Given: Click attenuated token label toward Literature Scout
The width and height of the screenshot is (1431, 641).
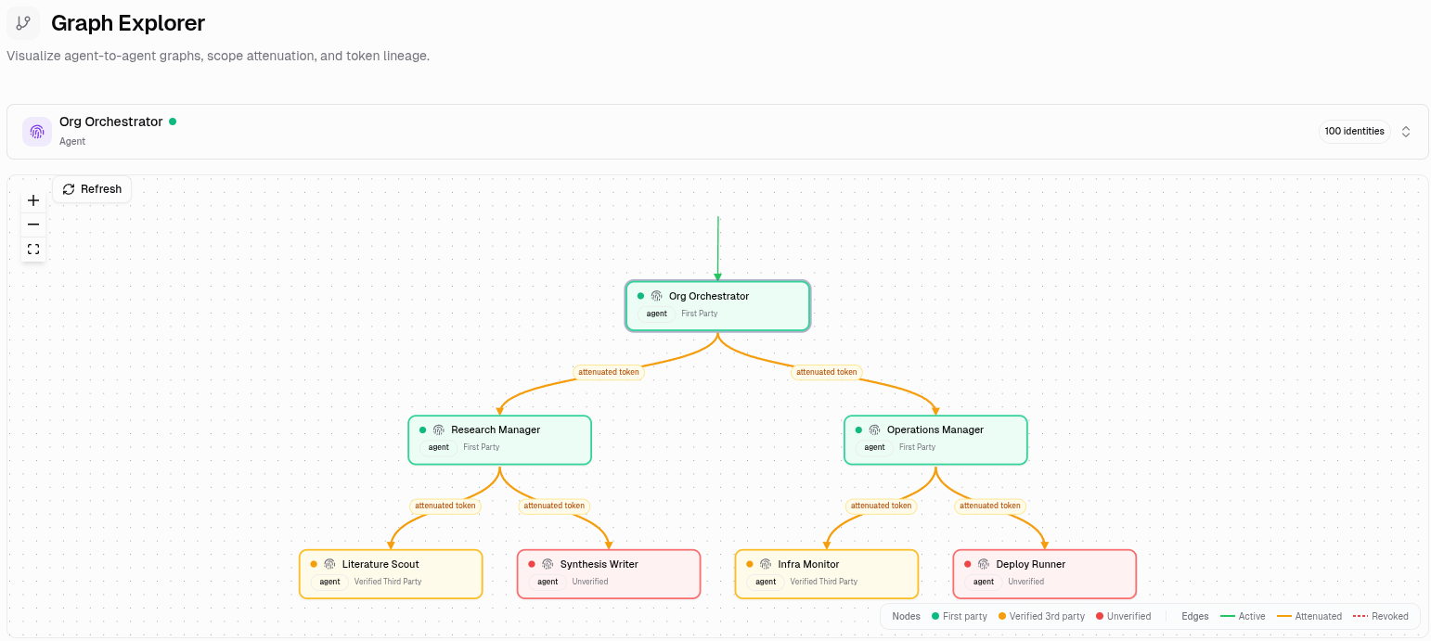Looking at the screenshot, I should (445, 506).
